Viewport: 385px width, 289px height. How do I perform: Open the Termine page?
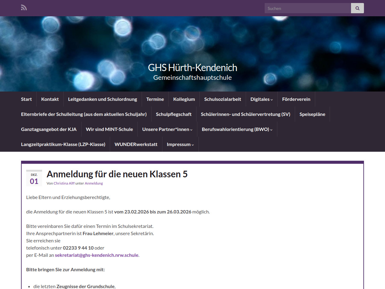(x=155, y=99)
